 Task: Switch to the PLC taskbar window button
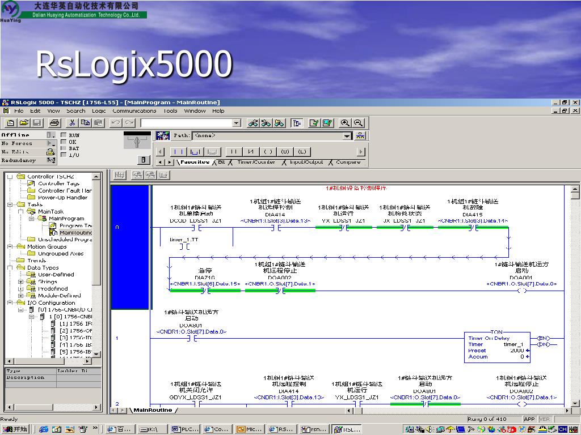186,429
